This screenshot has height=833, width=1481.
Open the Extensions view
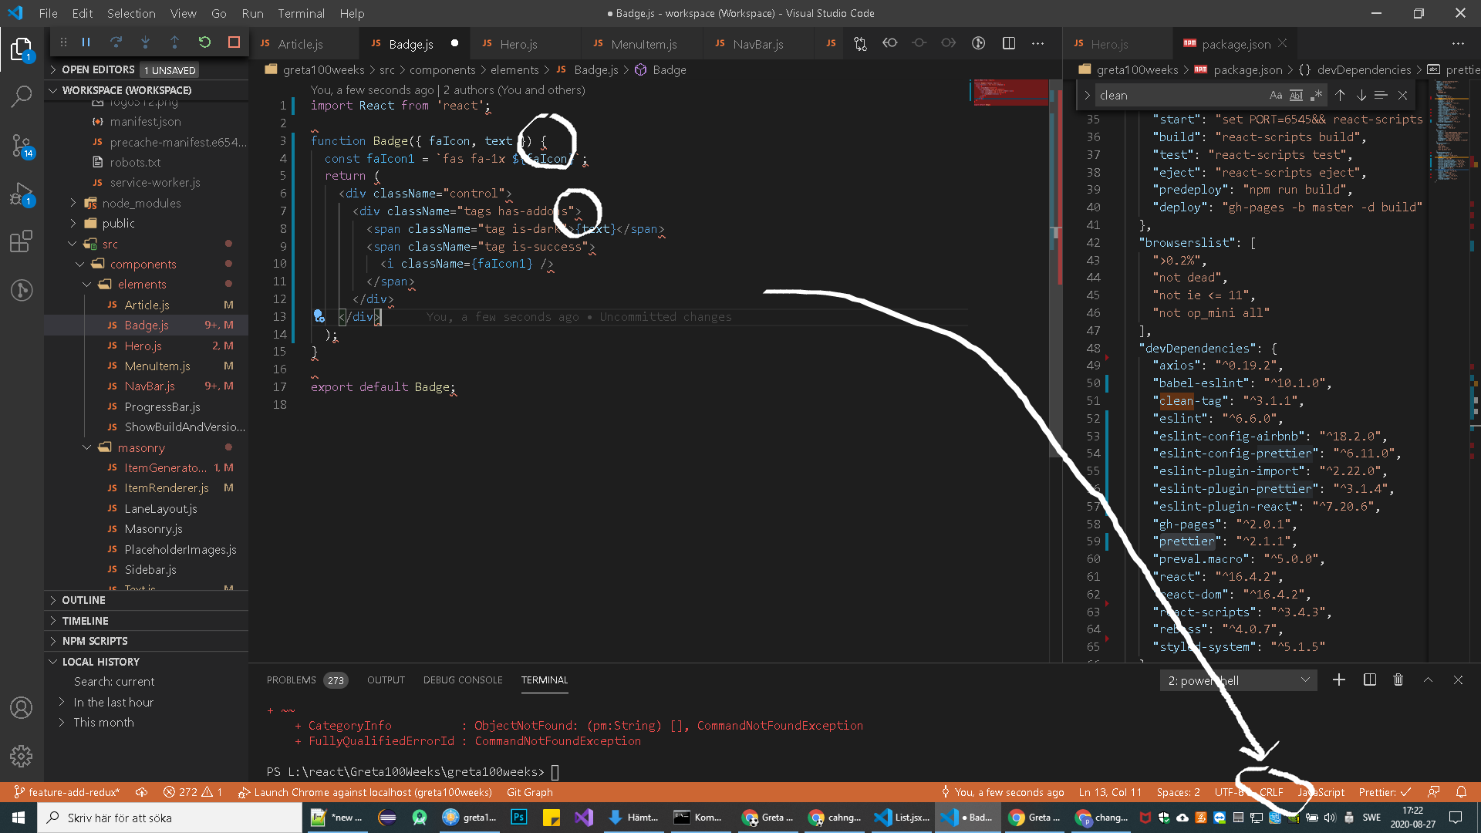pos(22,241)
